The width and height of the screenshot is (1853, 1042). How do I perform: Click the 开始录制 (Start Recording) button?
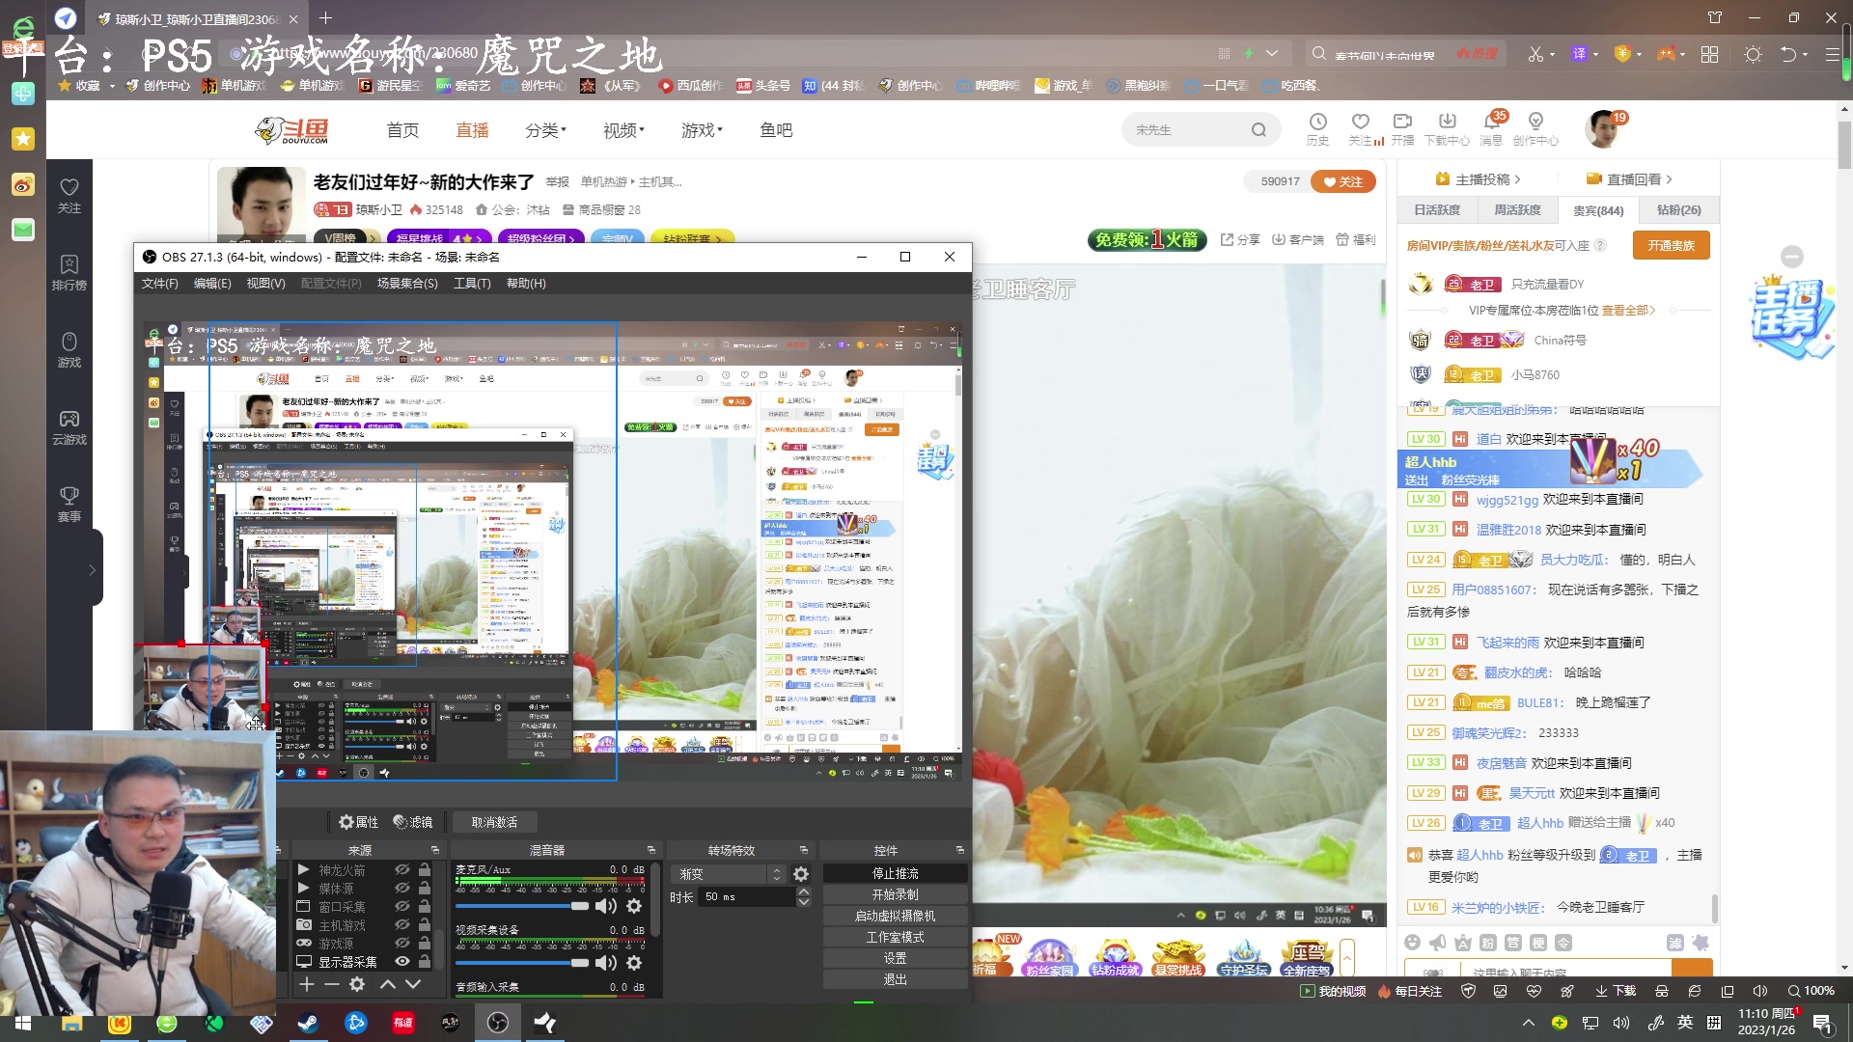tap(894, 893)
